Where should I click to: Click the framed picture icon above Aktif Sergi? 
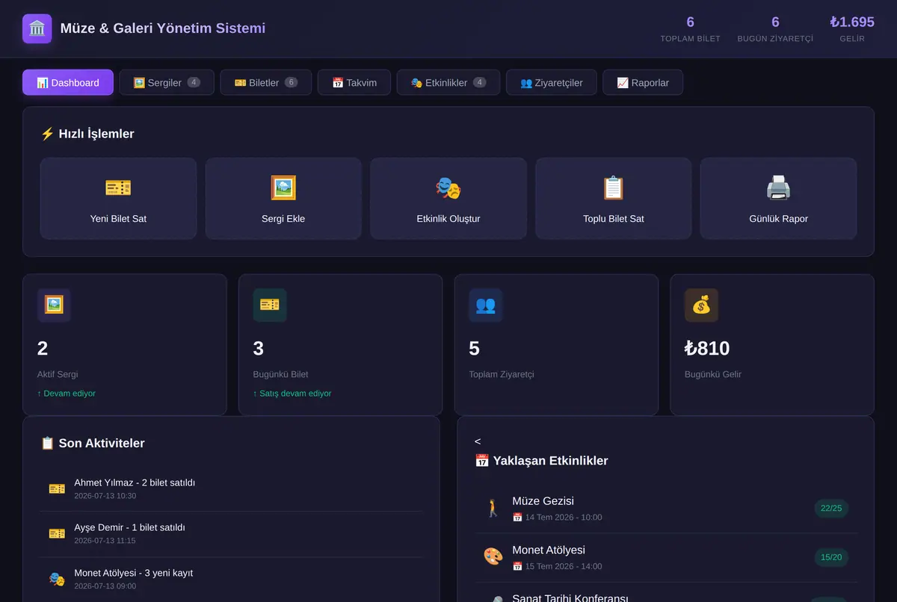coord(54,305)
